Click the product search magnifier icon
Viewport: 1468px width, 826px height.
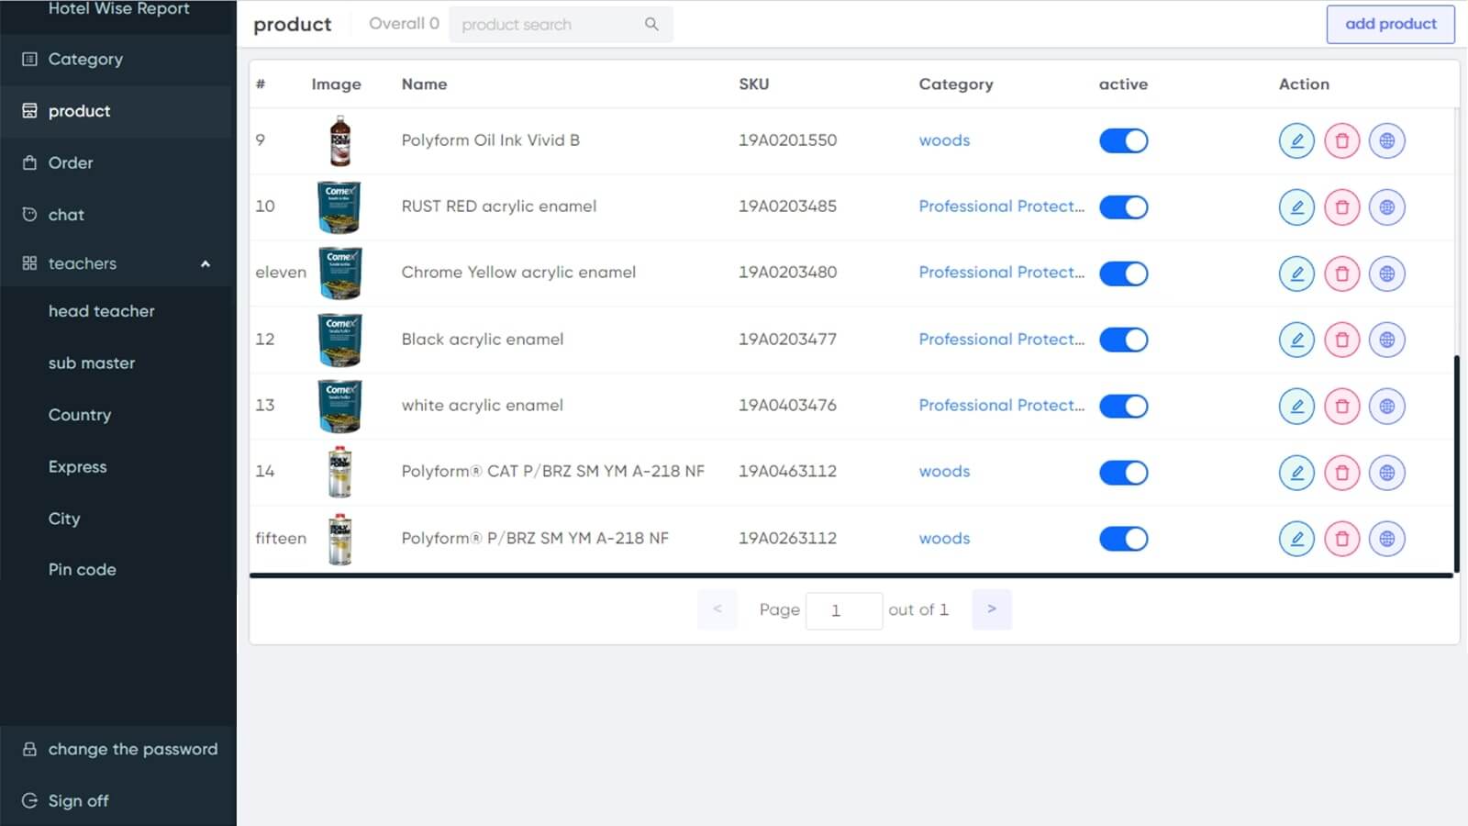pyautogui.click(x=651, y=25)
